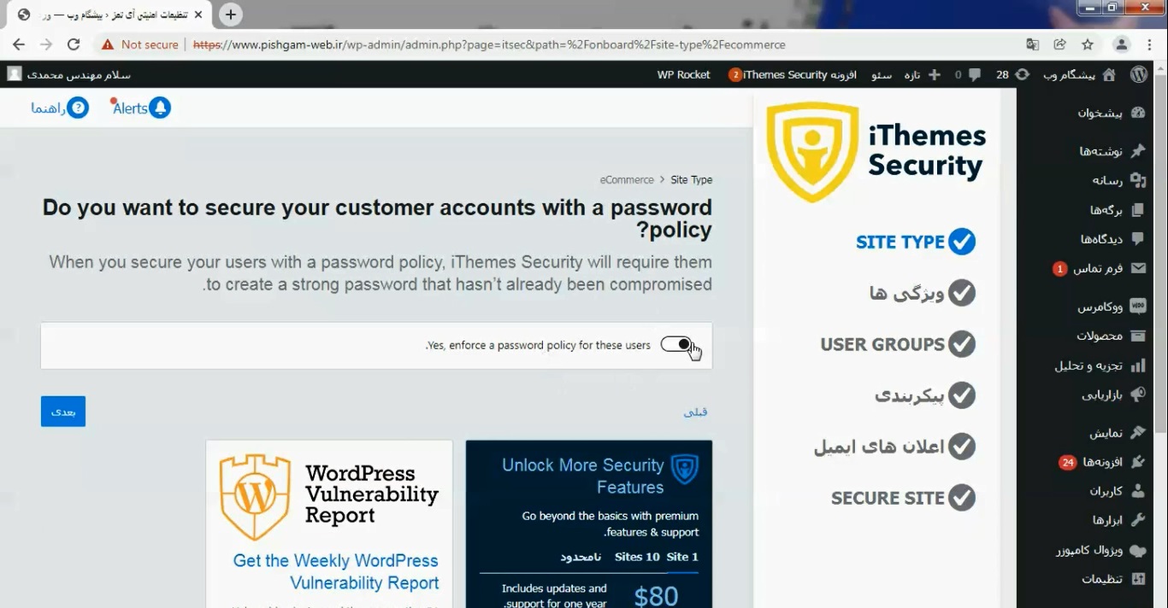Screen dimensions: 1168x608
Task: Click the قبلی previous link
Action: (x=696, y=412)
